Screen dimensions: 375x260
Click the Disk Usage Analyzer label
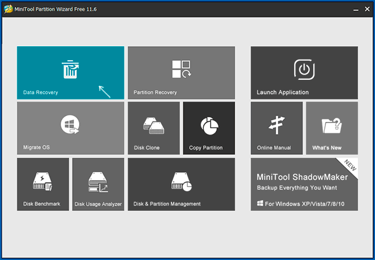[x=98, y=204]
